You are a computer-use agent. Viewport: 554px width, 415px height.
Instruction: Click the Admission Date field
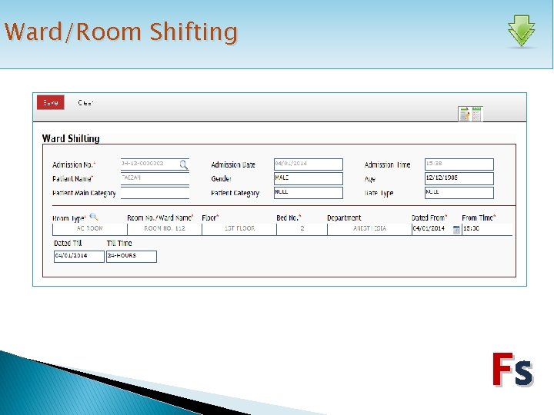pos(309,164)
